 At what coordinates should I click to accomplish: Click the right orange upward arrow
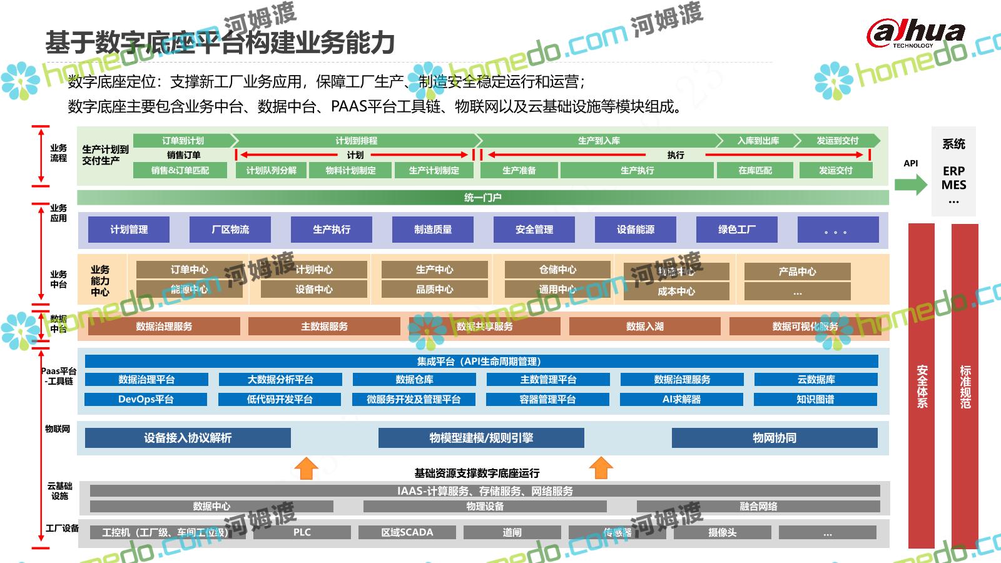point(601,468)
